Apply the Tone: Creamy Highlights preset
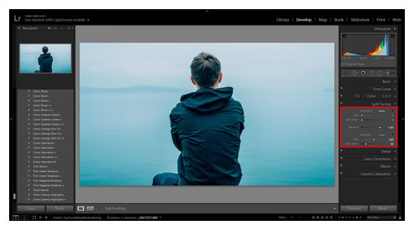Viewport: 414px width, 230px height. point(47,195)
